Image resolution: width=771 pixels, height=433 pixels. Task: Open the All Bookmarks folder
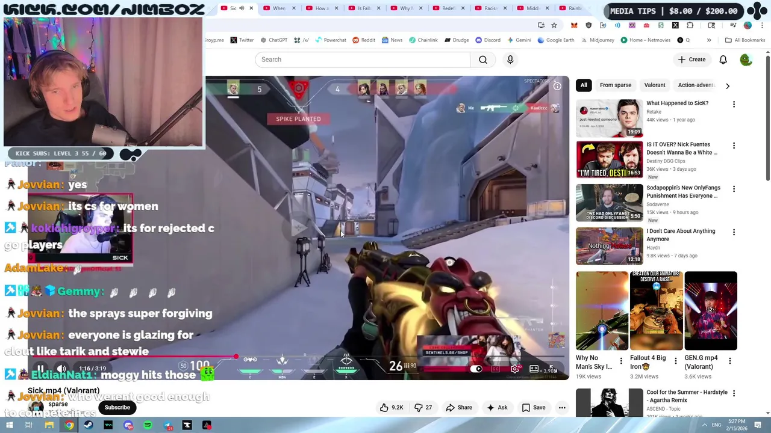[x=745, y=40]
